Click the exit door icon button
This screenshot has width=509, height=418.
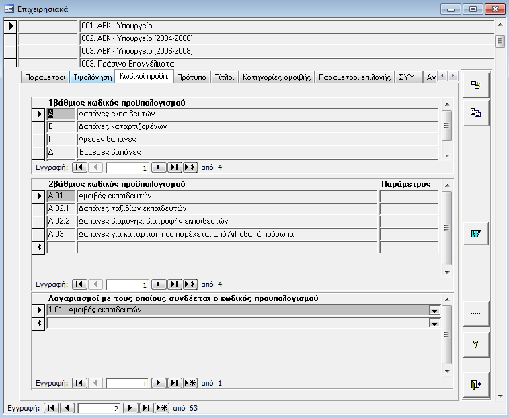pos(476,384)
